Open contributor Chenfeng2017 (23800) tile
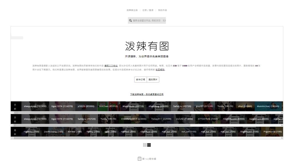Viewport: 294px width, 161px height. point(134,119)
